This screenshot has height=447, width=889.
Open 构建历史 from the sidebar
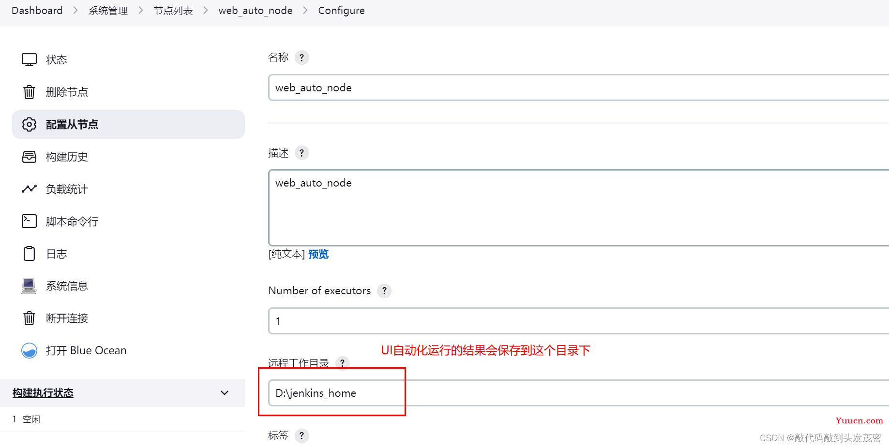click(128, 157)
